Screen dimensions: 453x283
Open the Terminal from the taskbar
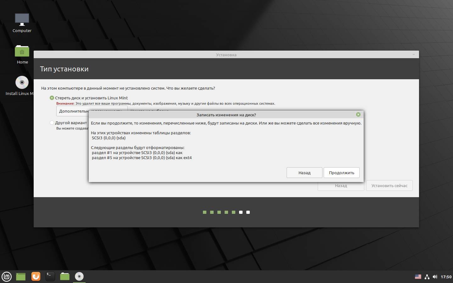pos(50,276)
